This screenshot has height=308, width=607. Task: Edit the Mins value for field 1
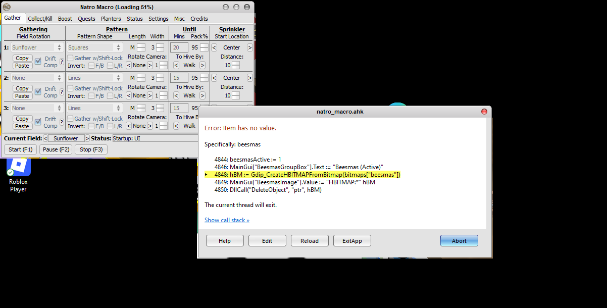click(x=179, y=47)
